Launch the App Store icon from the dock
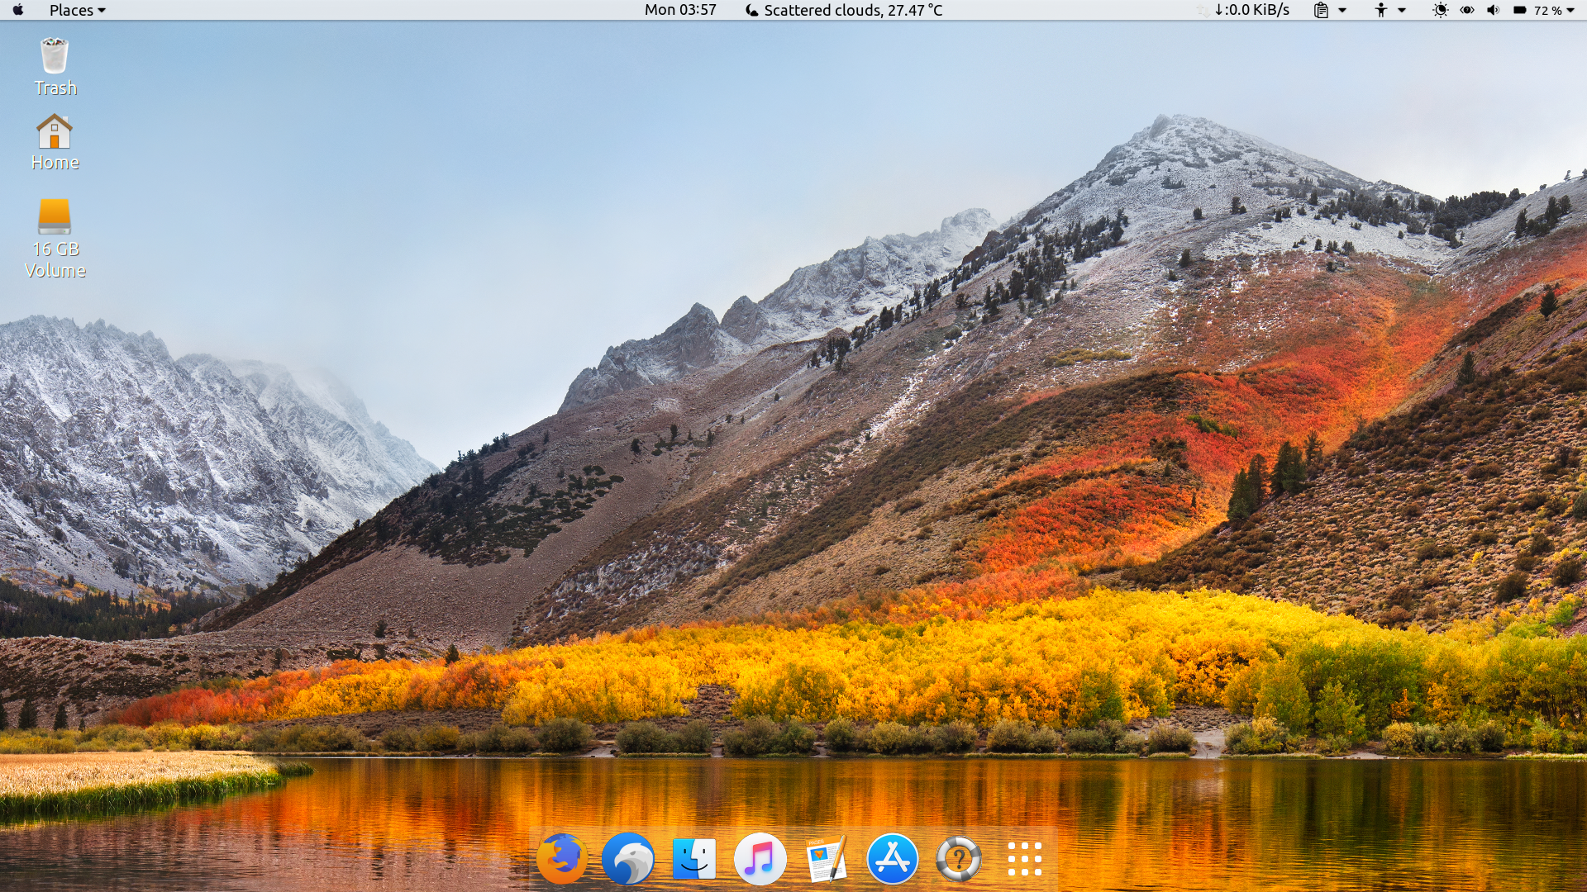 pyautogui.click(x=891, y=860)
